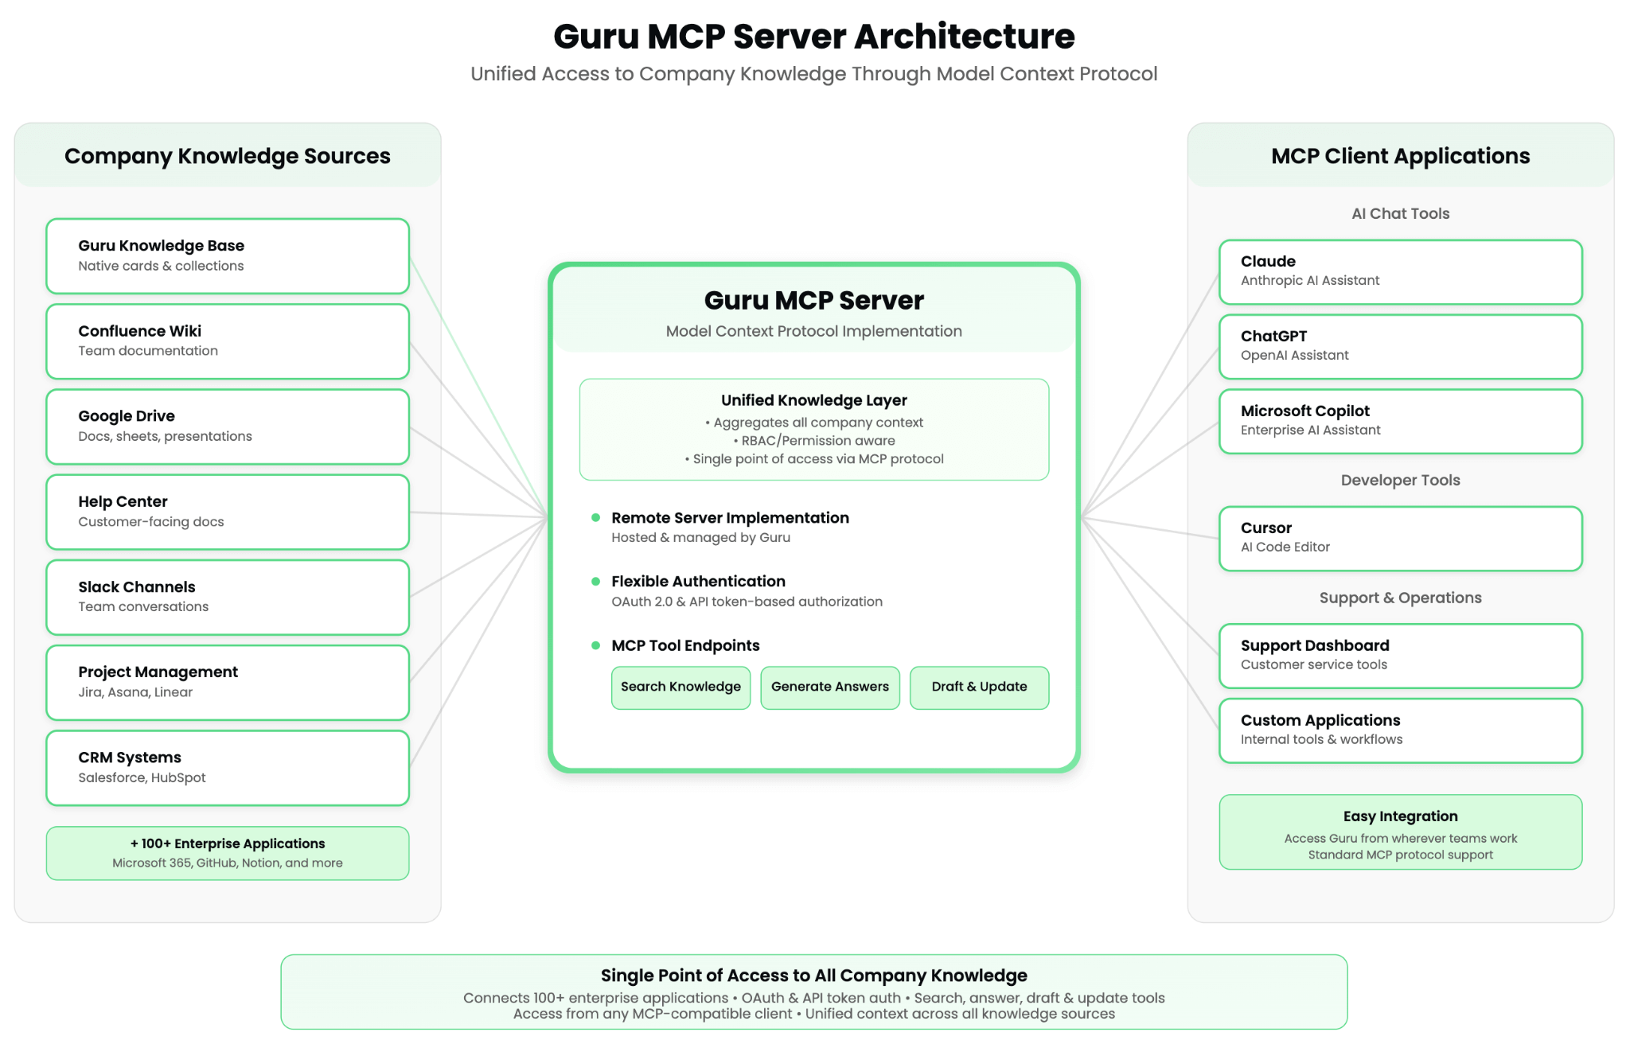Choose the Custom Applications card
Image resolution: width=1630 pixels, height=1044 pixels.
pos(1400,730)
